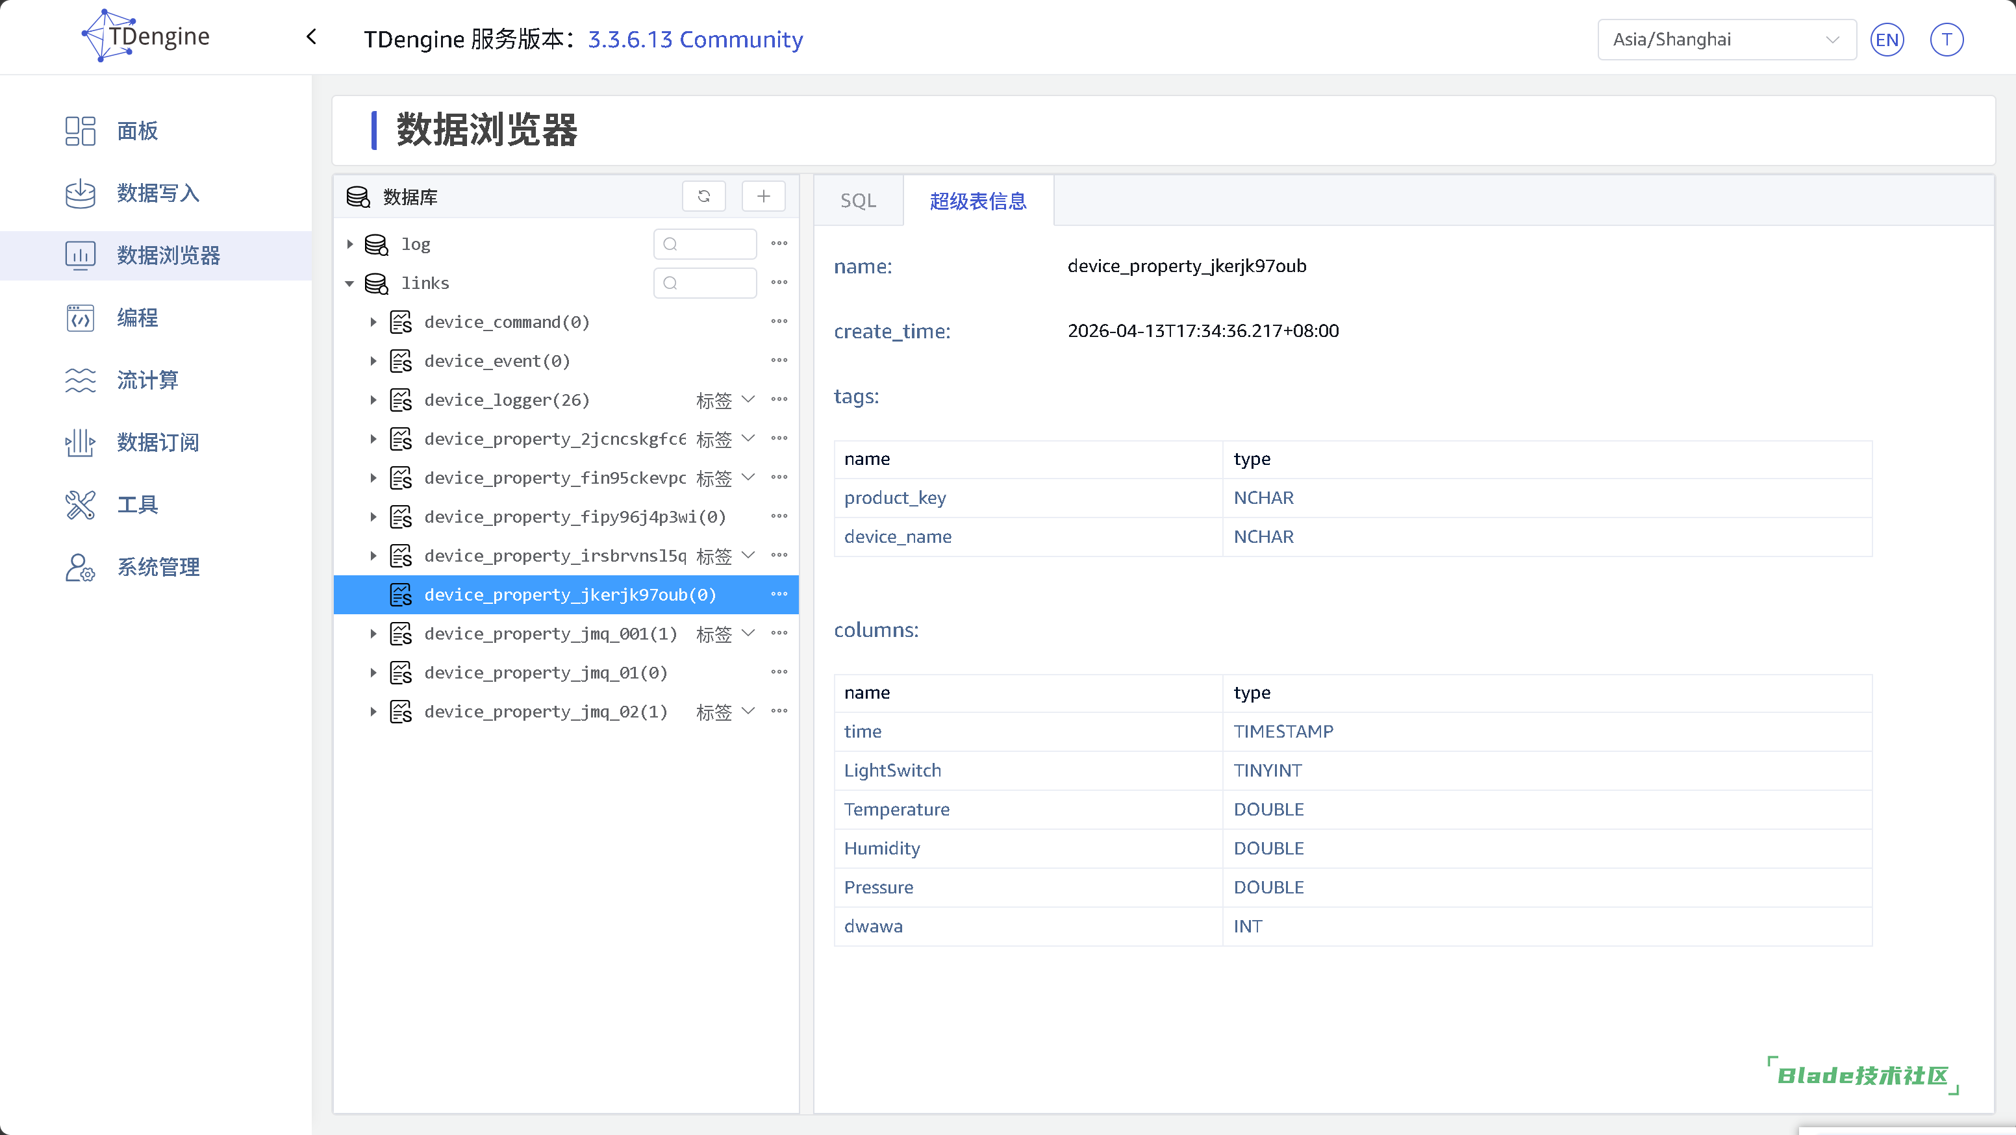Click the refresh databases icon
The width and height of the screenshot is (2016, 1135).
point(703,196)
